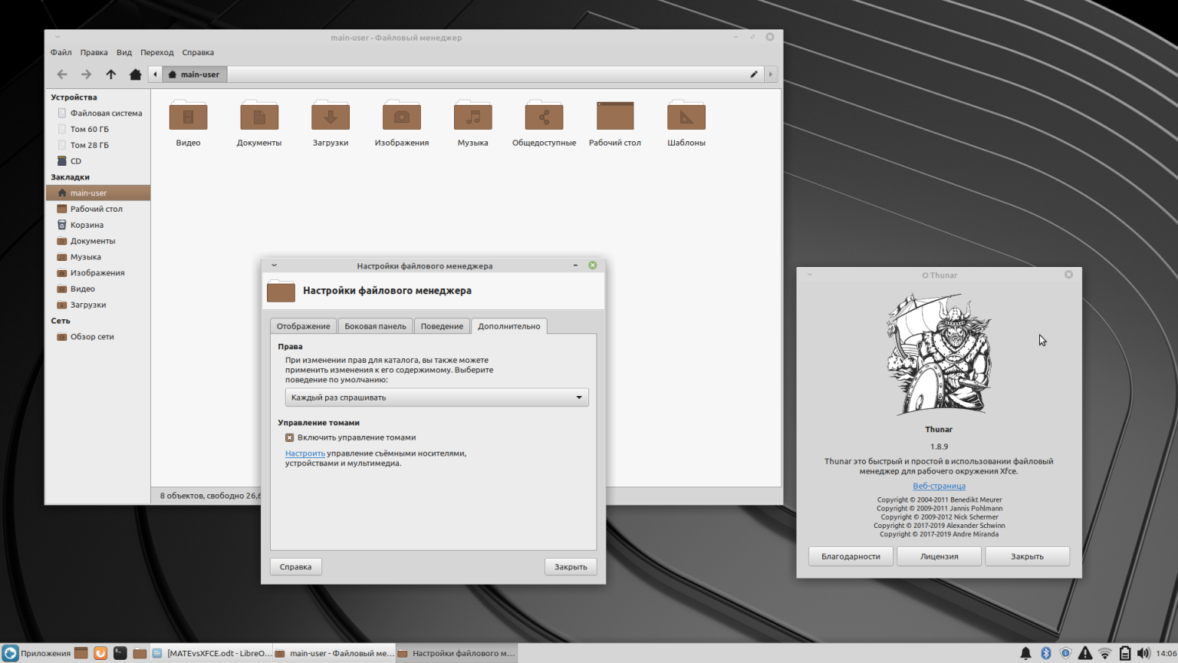Toggle path editing with the pencil icon
Image resolution: width=1178 pixels, height=663 pixels.
coord(754,74)
